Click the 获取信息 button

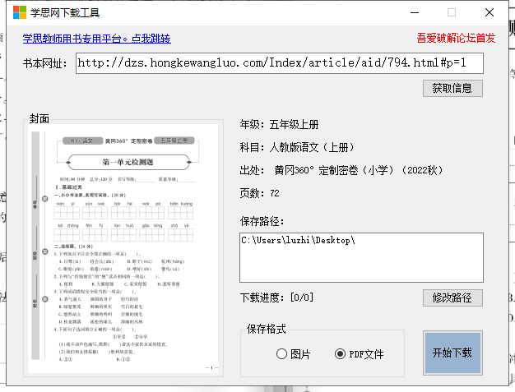[x=452, y=88]
